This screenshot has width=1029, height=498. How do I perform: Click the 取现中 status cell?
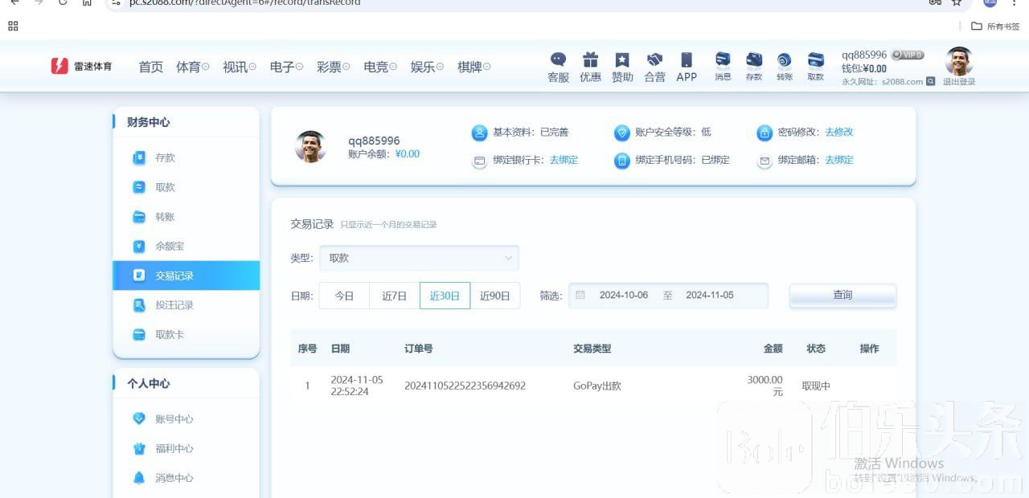816,386
